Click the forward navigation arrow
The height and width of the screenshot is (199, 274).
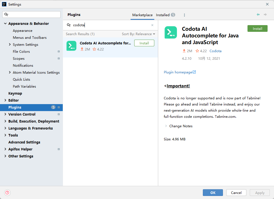click(x=265, y=15)
